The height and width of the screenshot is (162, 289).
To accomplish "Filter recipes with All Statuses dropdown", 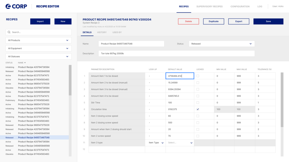I will point(38,57).
